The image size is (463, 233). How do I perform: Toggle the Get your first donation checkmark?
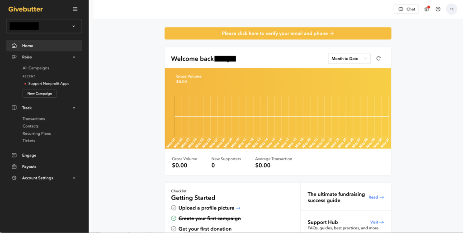(174, 229)
